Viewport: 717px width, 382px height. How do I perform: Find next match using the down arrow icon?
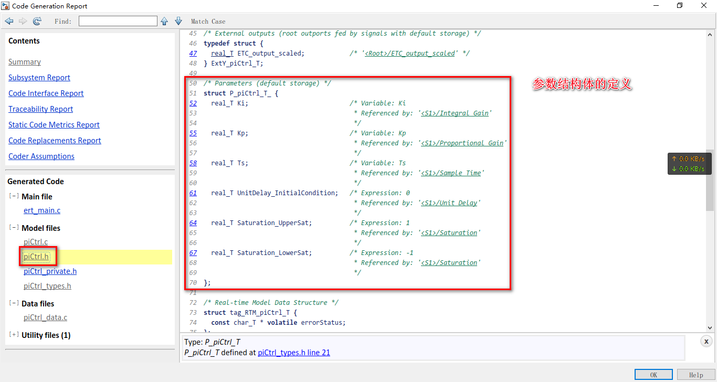[x=178, y=21]
